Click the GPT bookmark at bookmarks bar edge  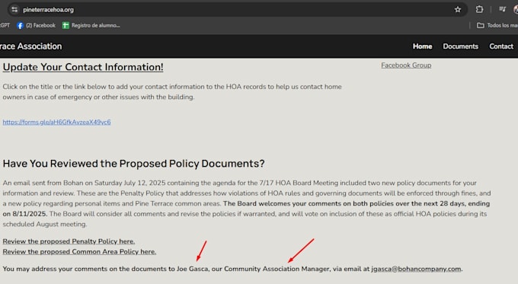point(5,25)
